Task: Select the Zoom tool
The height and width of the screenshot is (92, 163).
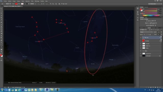Action: (x=2, y=52)
